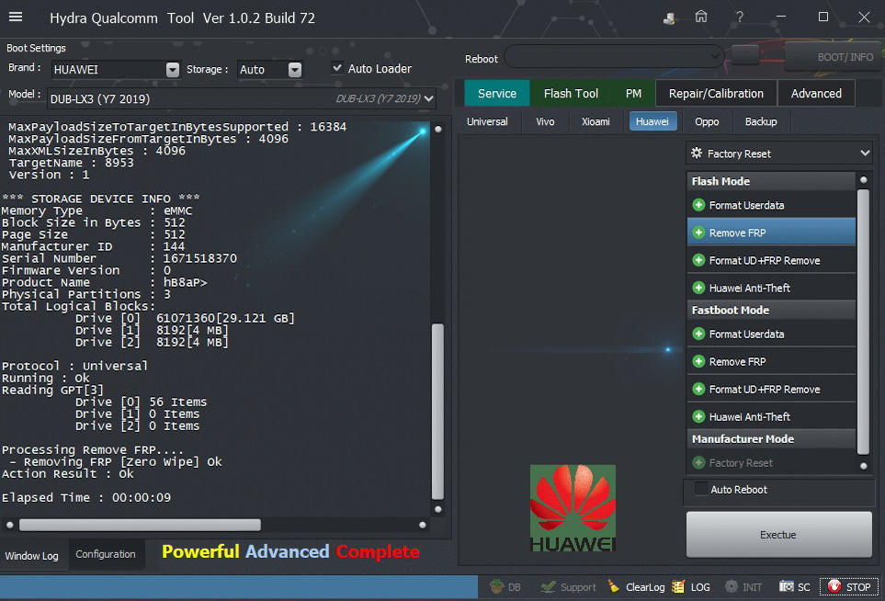Click the DB icon in status bar
The image size is (885, 601).
coord(496,587)
